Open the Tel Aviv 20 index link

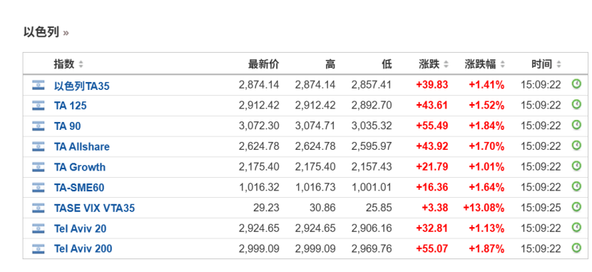80,228
